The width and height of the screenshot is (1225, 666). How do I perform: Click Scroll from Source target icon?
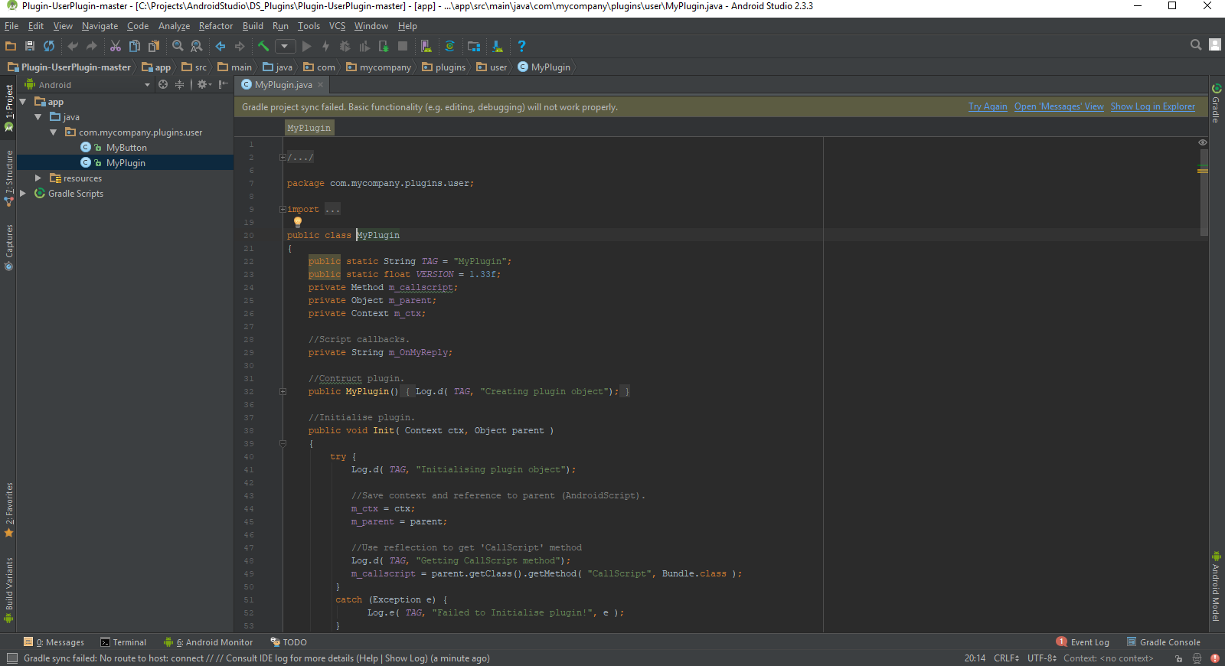pos(163,85)
